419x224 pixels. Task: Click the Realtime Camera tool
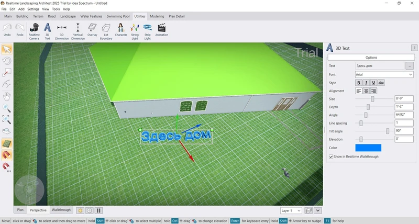[x=34, y=30]
